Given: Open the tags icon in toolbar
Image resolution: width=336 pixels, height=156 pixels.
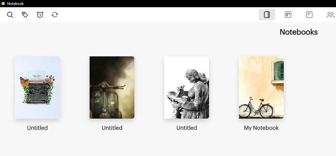Looking at the screenshot, I should (25, 14).
